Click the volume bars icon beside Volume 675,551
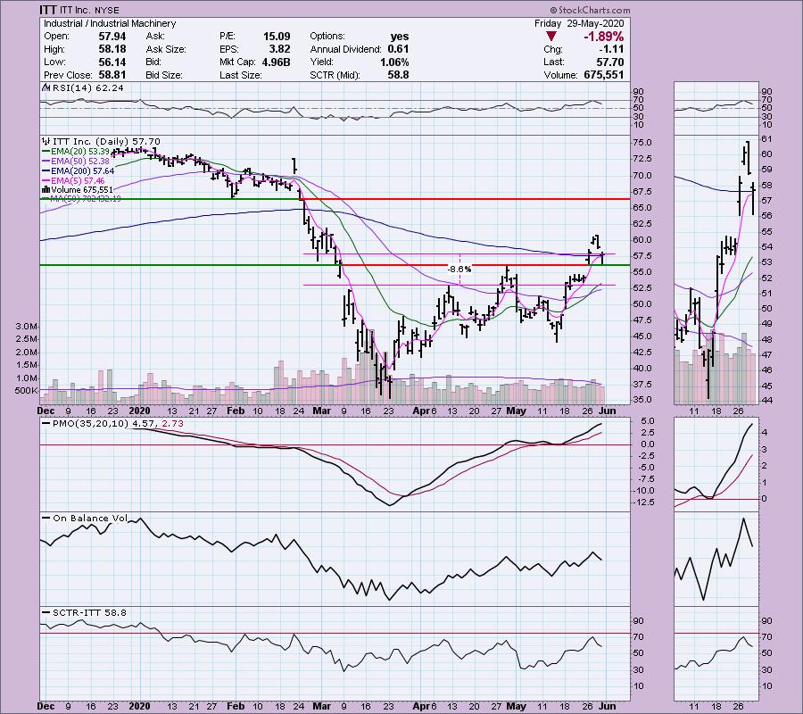Viewport: 803px width, 714px height. [46, 189]
